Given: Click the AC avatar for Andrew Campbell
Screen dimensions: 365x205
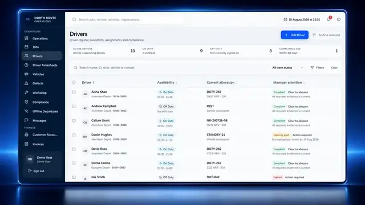Looking at the screenshot, I should click(85, 108).
